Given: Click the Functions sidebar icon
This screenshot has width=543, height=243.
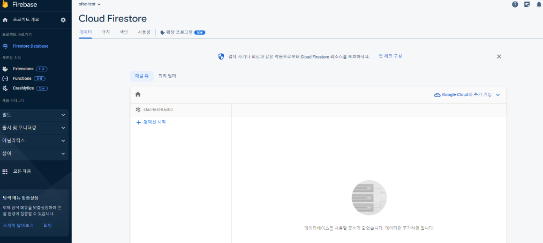Looking at the screenshot, I should click(5, 79).
